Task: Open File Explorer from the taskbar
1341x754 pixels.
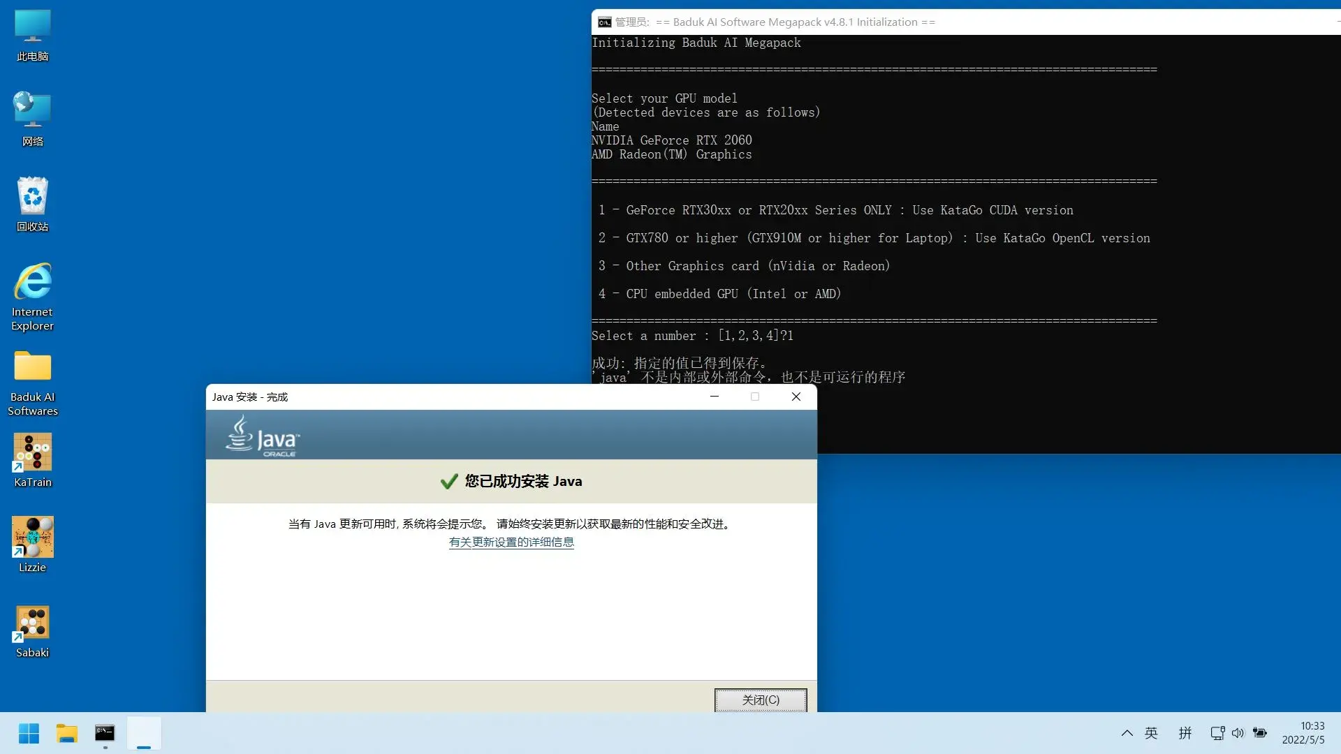Action: click(67, 733)
